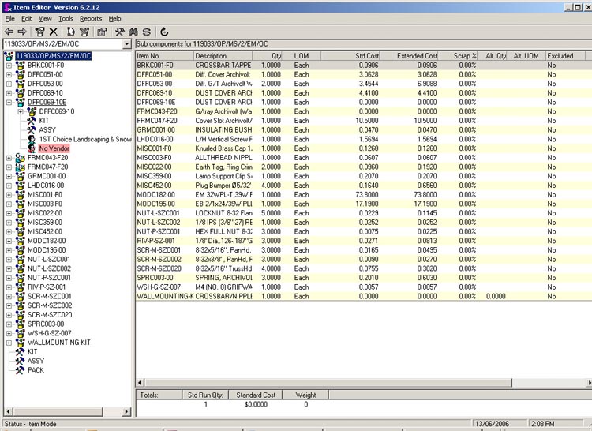This screenshot has width=592, height=431.
Task: Expand the WALLMOUNTING-KIT tree node
Action: point(9,343)
